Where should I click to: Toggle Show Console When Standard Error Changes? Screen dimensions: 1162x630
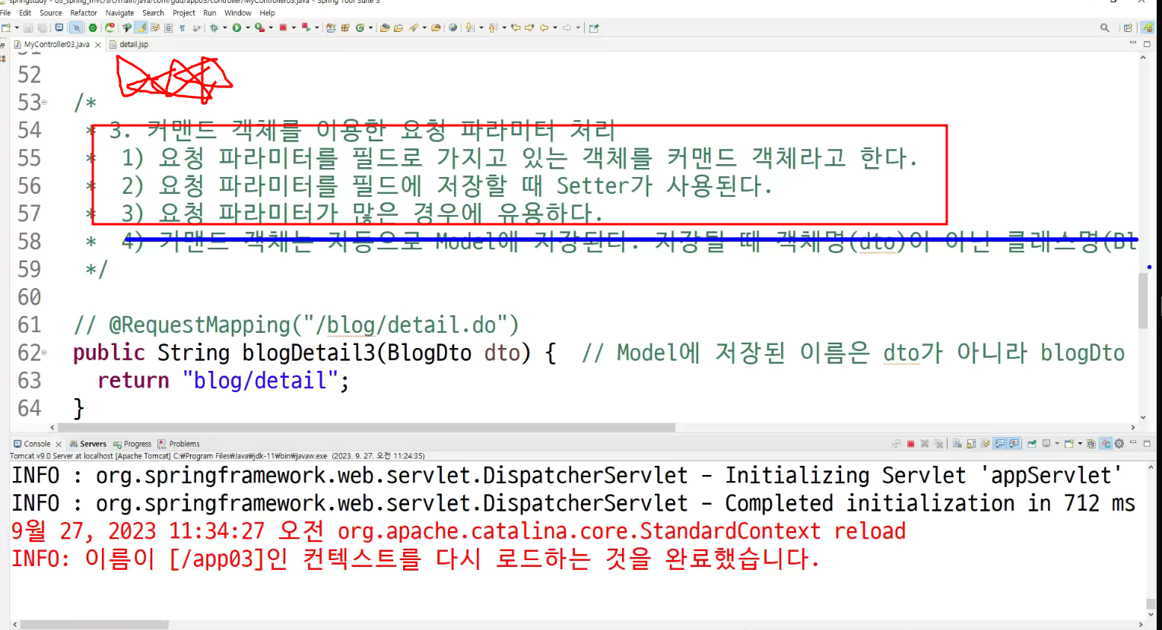pos(1014,444)
